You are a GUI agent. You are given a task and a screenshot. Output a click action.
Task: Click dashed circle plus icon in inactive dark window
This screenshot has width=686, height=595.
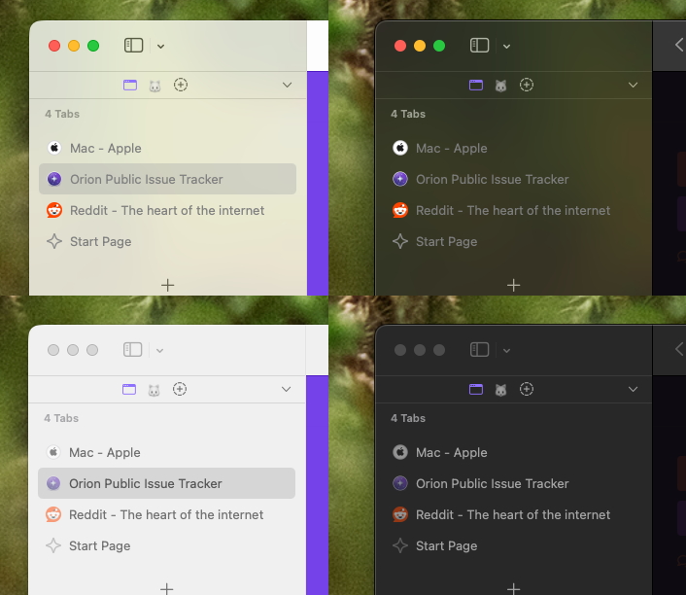tap(527, 390)
